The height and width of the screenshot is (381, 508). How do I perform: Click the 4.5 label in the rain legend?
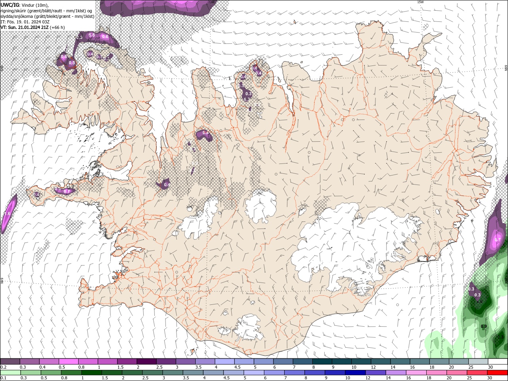(x=226, y=378)
